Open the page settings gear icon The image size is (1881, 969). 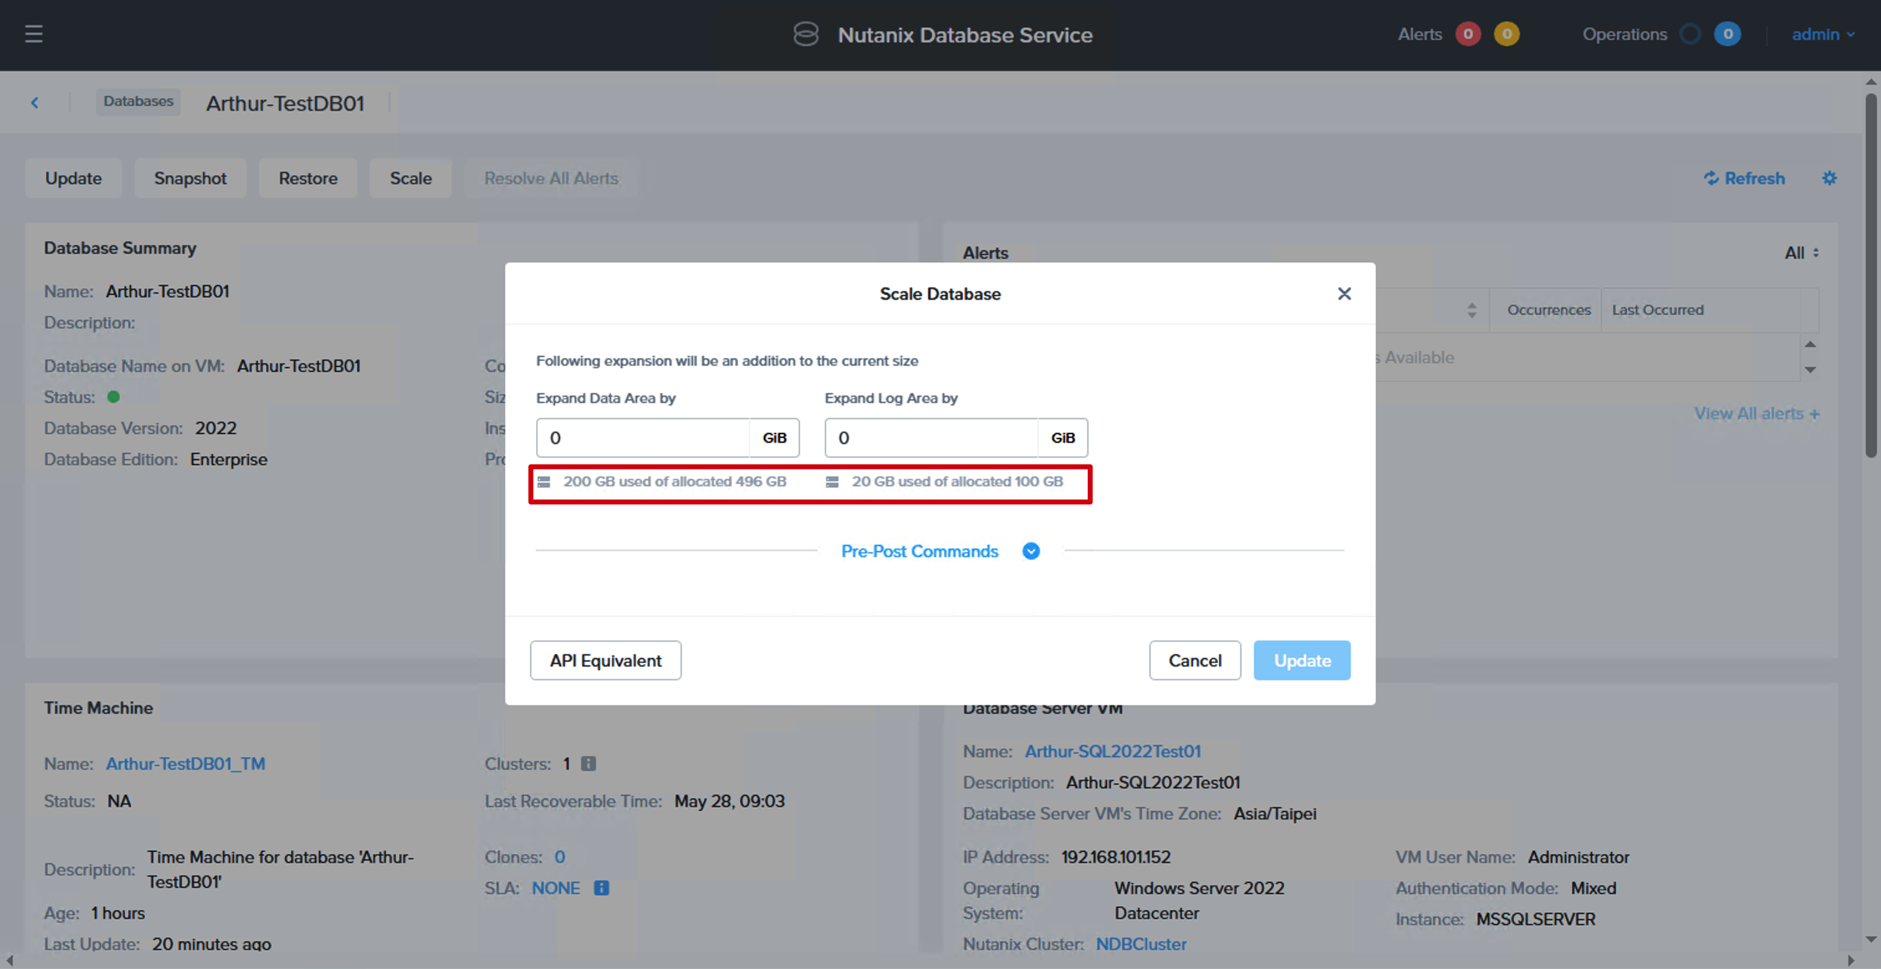pyautogui.click(x=1829, y=178)
